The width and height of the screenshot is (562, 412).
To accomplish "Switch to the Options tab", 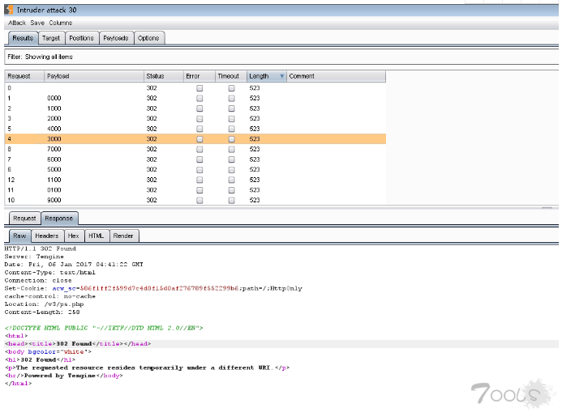I will click(x=148, y=38).
